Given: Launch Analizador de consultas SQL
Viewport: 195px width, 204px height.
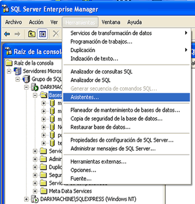Looking at the screenshot, I should click(x=127, y=71).
